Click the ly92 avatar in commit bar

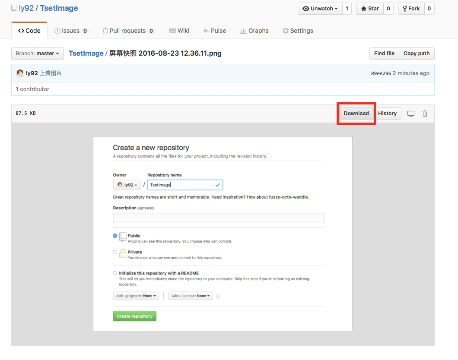click(20, 73)
